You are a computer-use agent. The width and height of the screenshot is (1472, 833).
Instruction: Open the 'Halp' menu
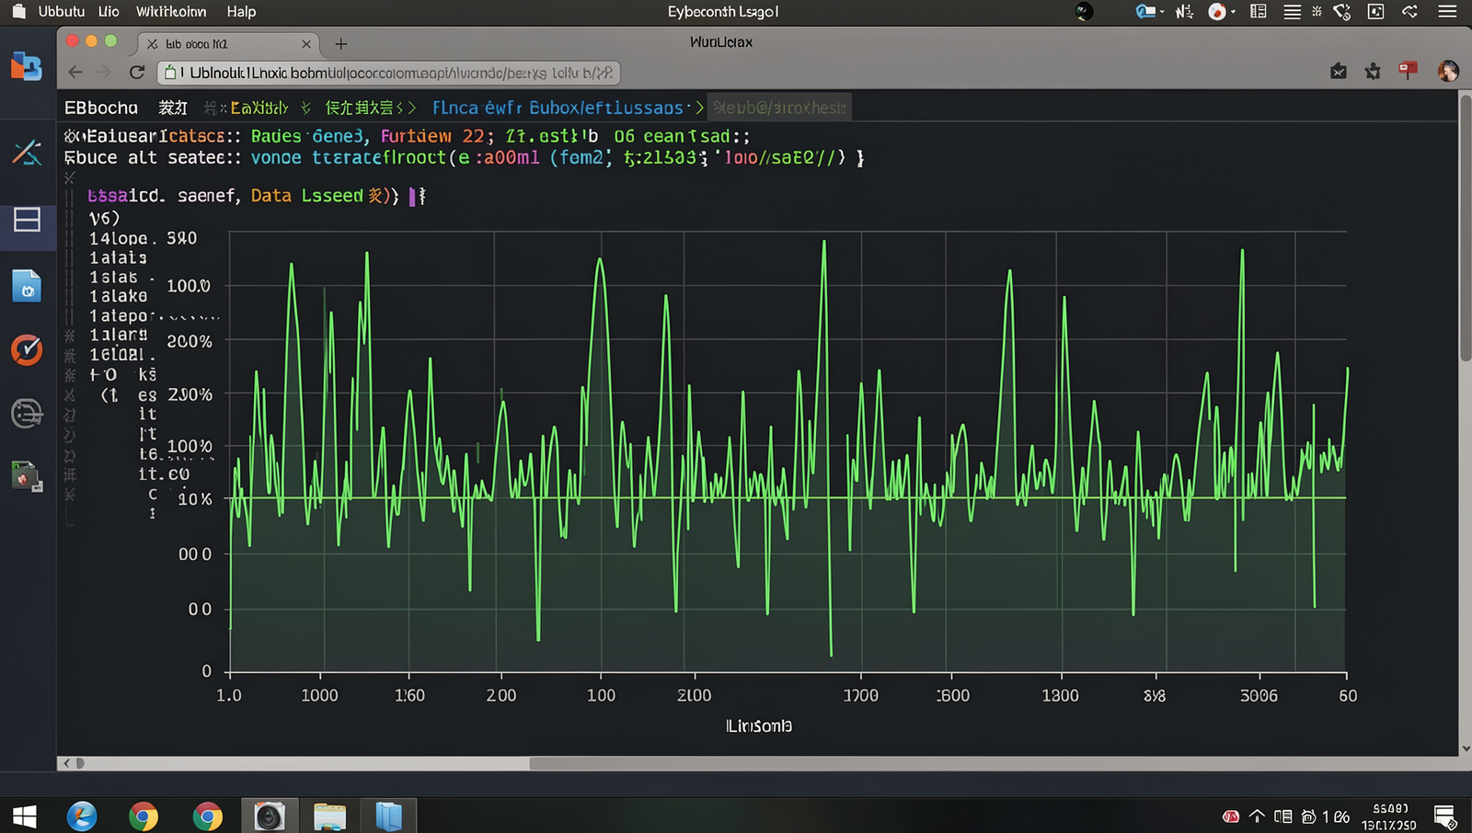coord(241,11)
